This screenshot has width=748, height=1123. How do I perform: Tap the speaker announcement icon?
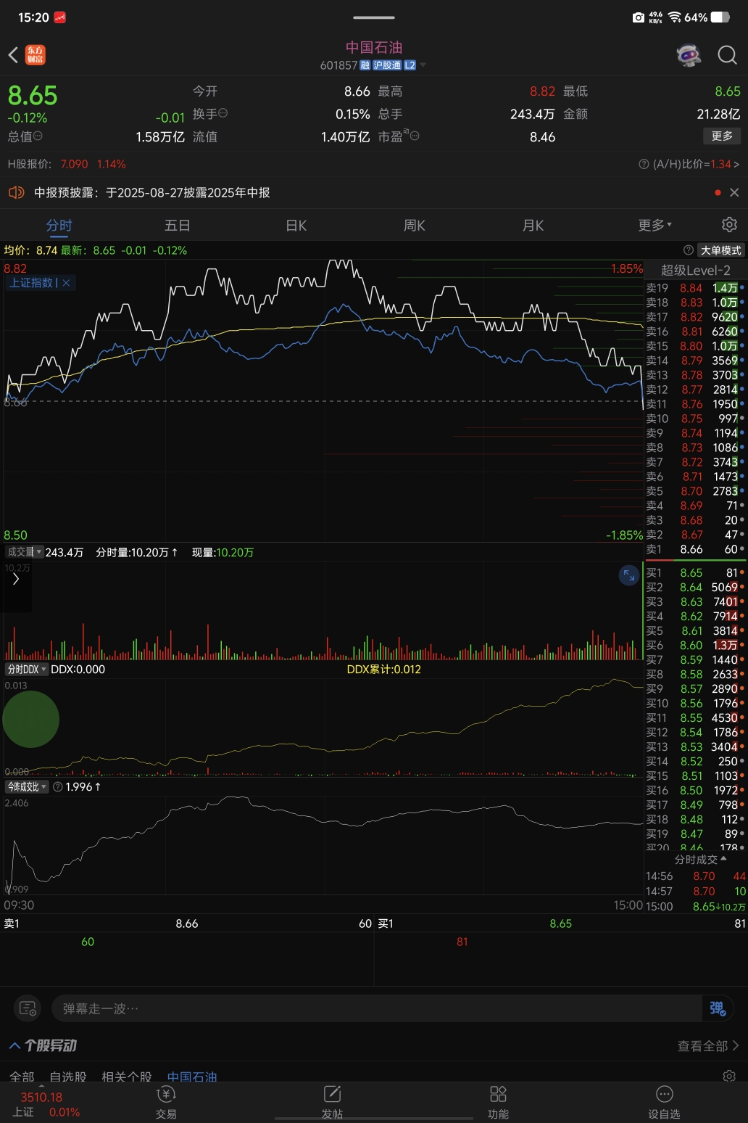(x=16, y=192)
